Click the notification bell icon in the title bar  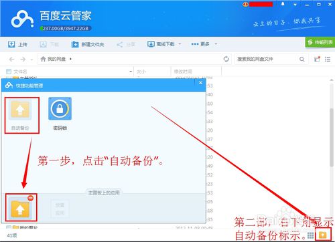point(283,4)
